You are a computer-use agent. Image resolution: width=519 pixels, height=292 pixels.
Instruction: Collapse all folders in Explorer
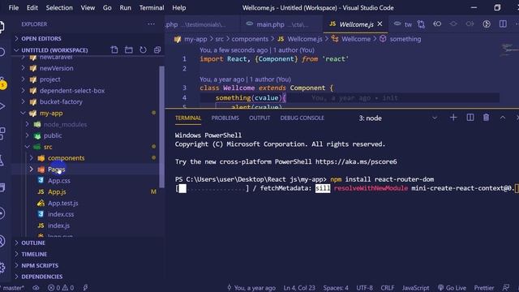pyautogui.click(x=157, y=50)
